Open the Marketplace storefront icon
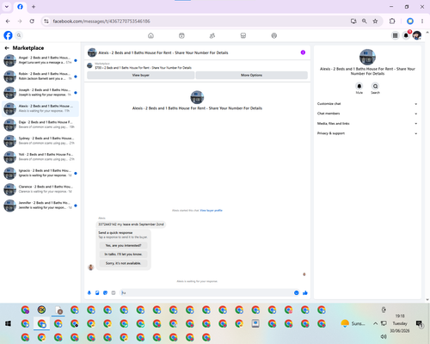The image size is (430, 344). [243, 35]
